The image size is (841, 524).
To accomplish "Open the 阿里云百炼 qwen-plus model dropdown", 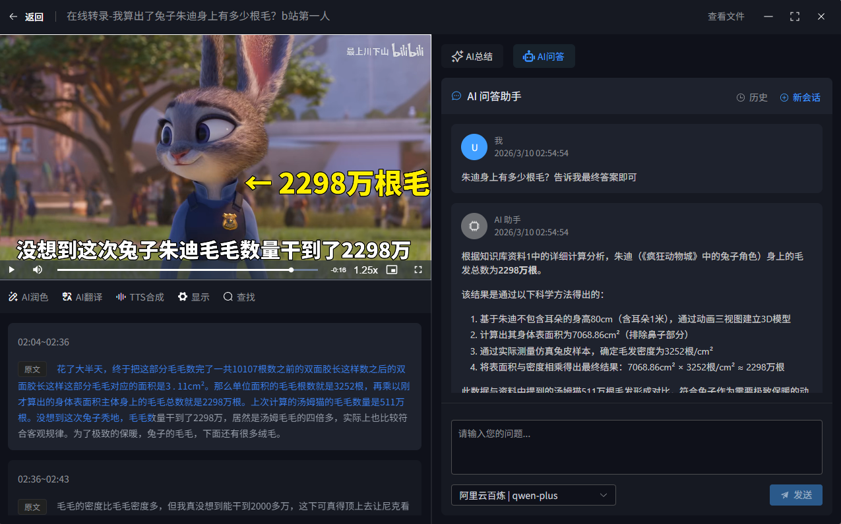I will [x=534, y=495].
